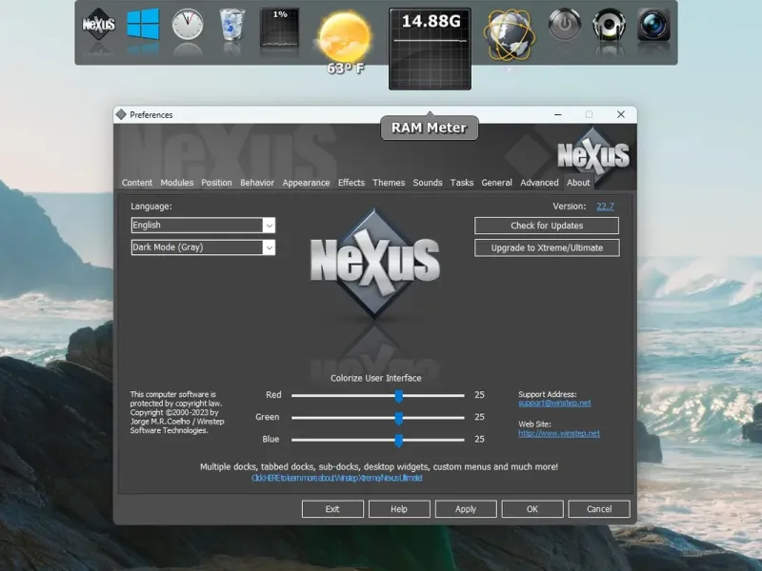Switch to the Content tab

(137, 183)
